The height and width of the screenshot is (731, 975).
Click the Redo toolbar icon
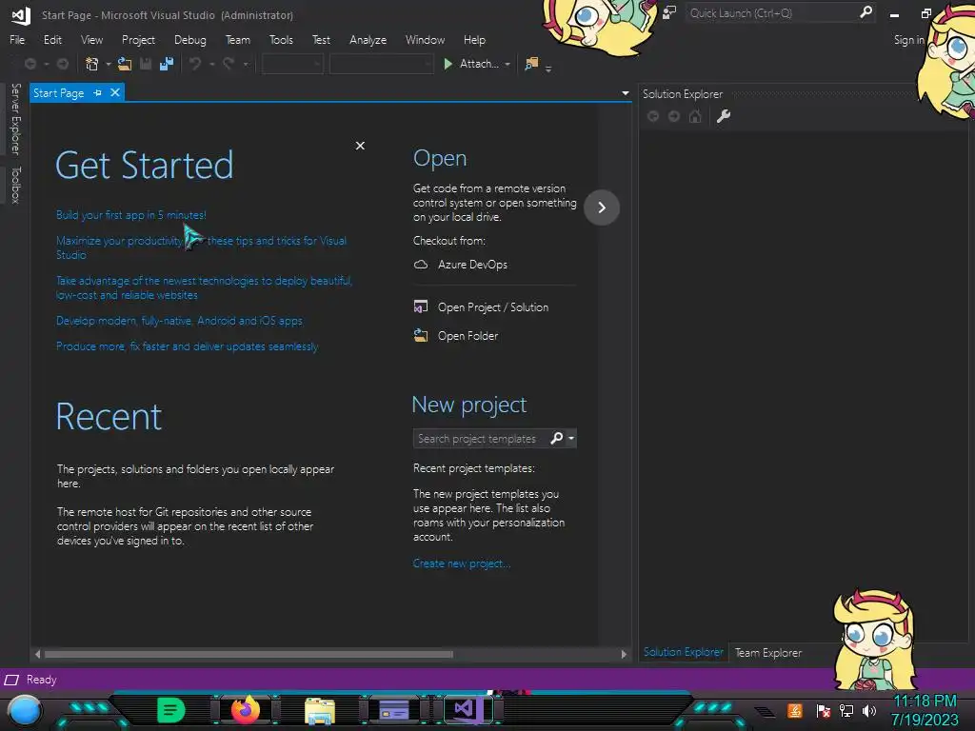coord(229,64)
